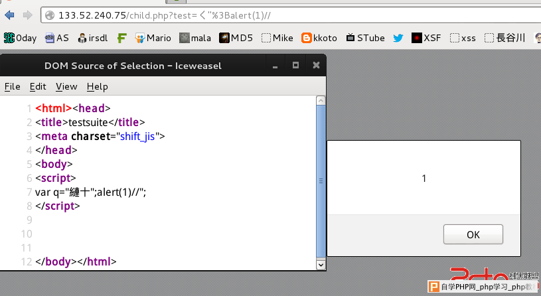The image size is (541, 296).
Task: Open the STube bookmark
Action: 365,38
